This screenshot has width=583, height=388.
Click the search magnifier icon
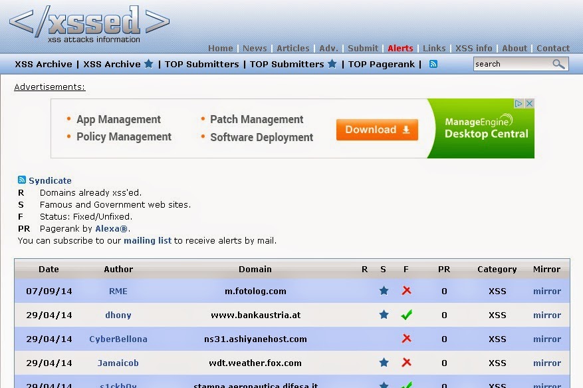click(x=558, y=64)
